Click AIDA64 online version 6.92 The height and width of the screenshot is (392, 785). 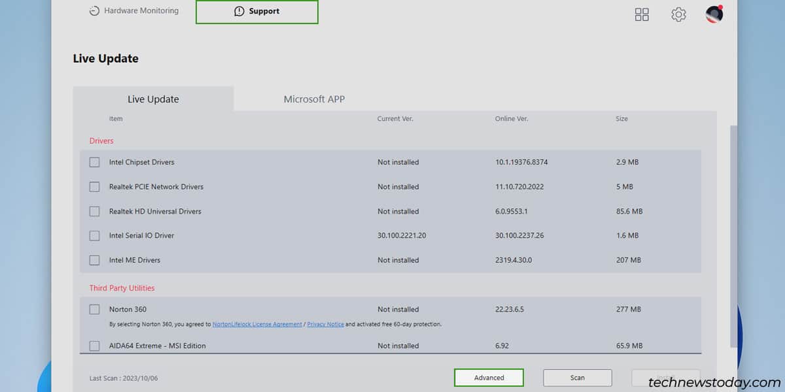pos(502,346)
